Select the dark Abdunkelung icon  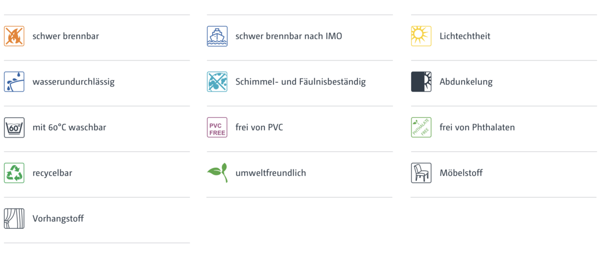coord(421,82)
